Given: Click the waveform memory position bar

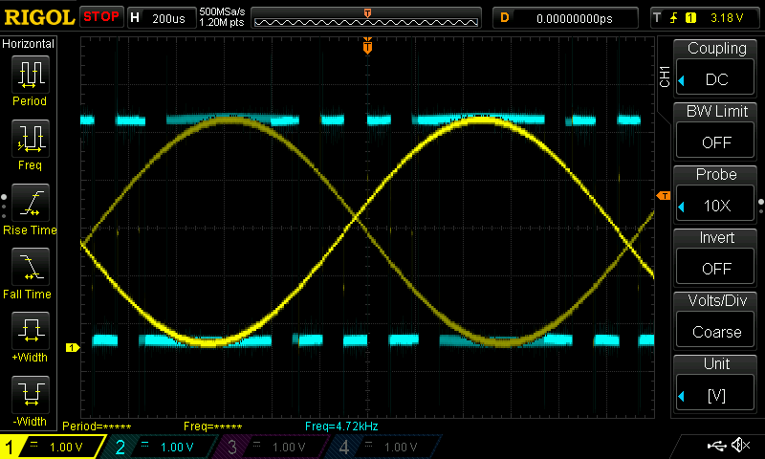Looking at the screenshot, I should (367, 17).
